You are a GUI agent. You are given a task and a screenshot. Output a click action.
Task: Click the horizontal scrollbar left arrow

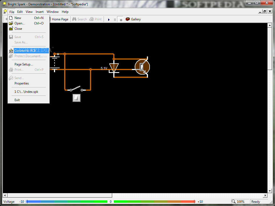pyautogui.click(x=5, y=195)
